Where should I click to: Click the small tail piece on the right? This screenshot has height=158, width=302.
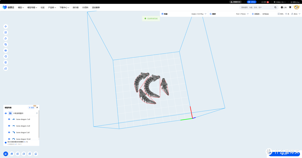tap(165, 86)
